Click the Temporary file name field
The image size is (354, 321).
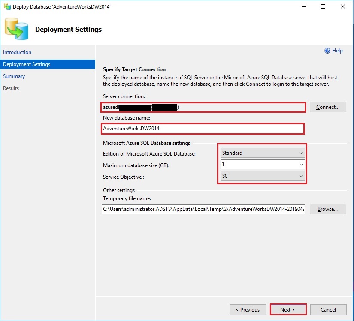[x=203, y=209]
